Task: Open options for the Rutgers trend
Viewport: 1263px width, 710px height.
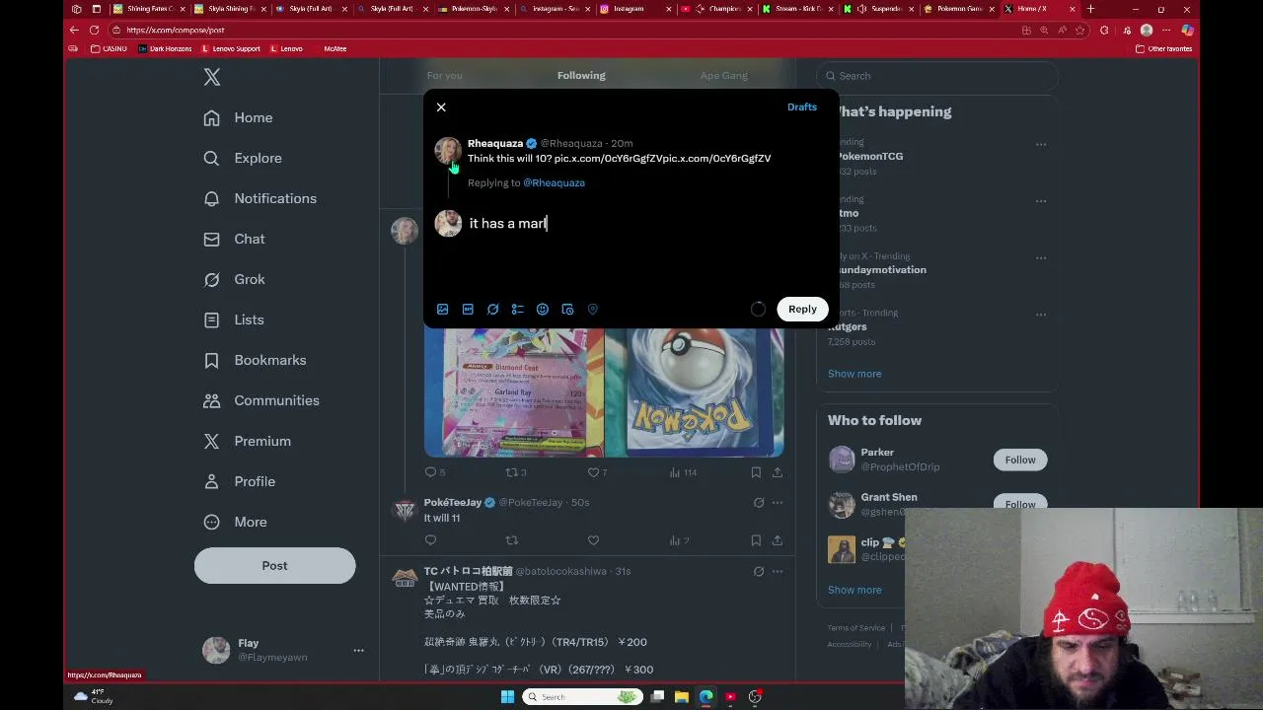Action: tap(1040, 315)
